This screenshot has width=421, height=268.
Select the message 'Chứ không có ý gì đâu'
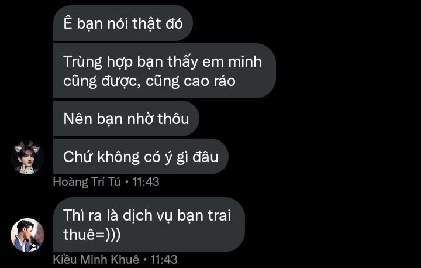141,157
